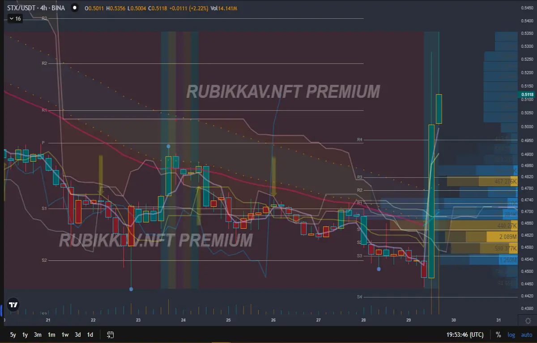Click the blue marker dot above the 23 candles
This screenshot has height=343, width=537.
pyautogui.click(x=169, y=146)
